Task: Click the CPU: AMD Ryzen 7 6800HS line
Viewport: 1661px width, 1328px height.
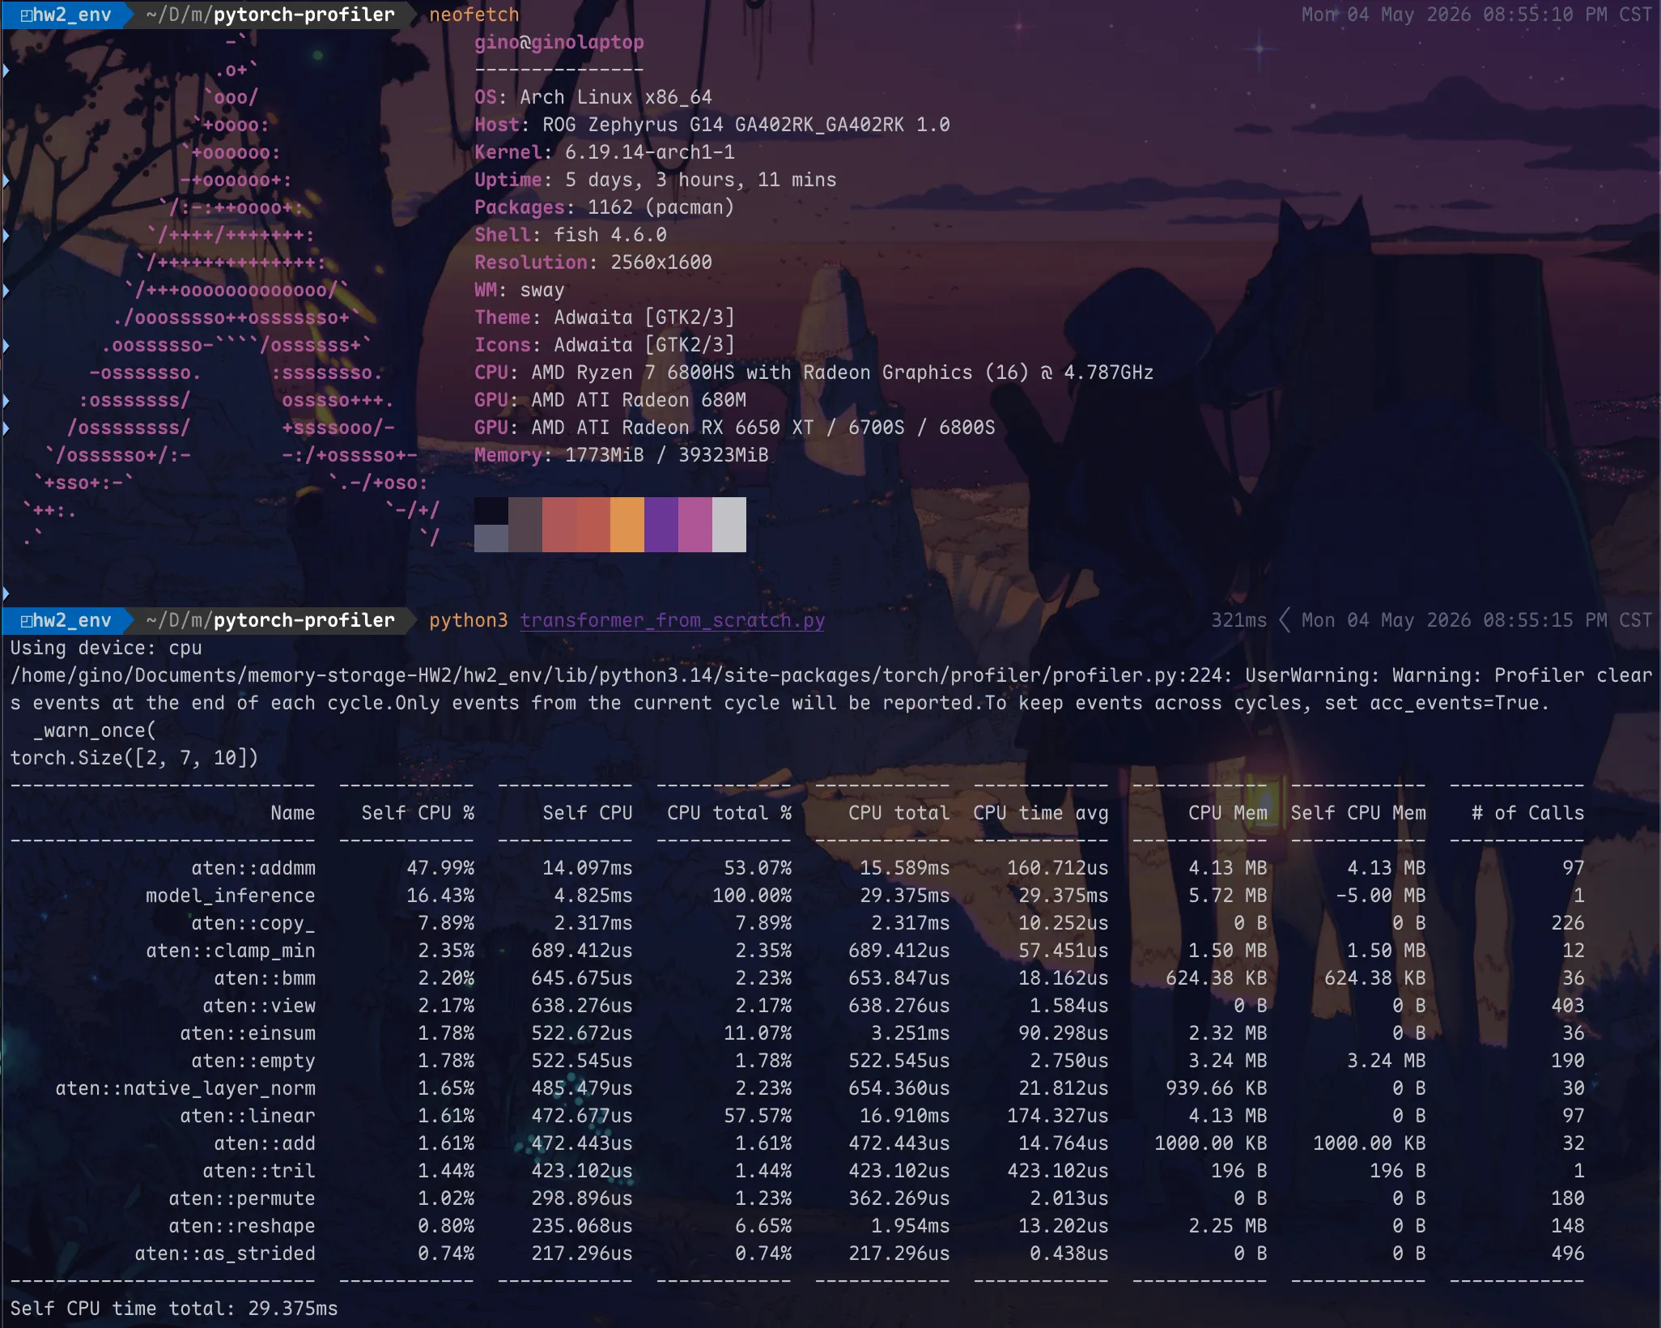Action: [x=814, y=372]
